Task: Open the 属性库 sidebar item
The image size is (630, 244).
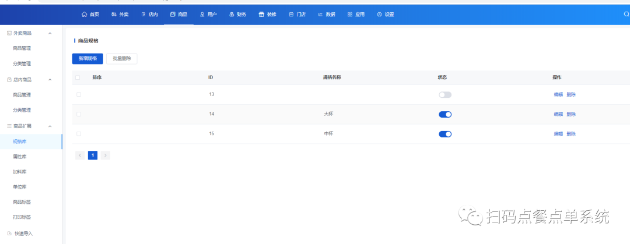Action: pos(20,157)
